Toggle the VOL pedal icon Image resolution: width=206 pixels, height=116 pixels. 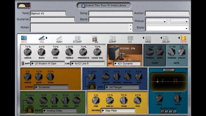click(x=42, y=38)
